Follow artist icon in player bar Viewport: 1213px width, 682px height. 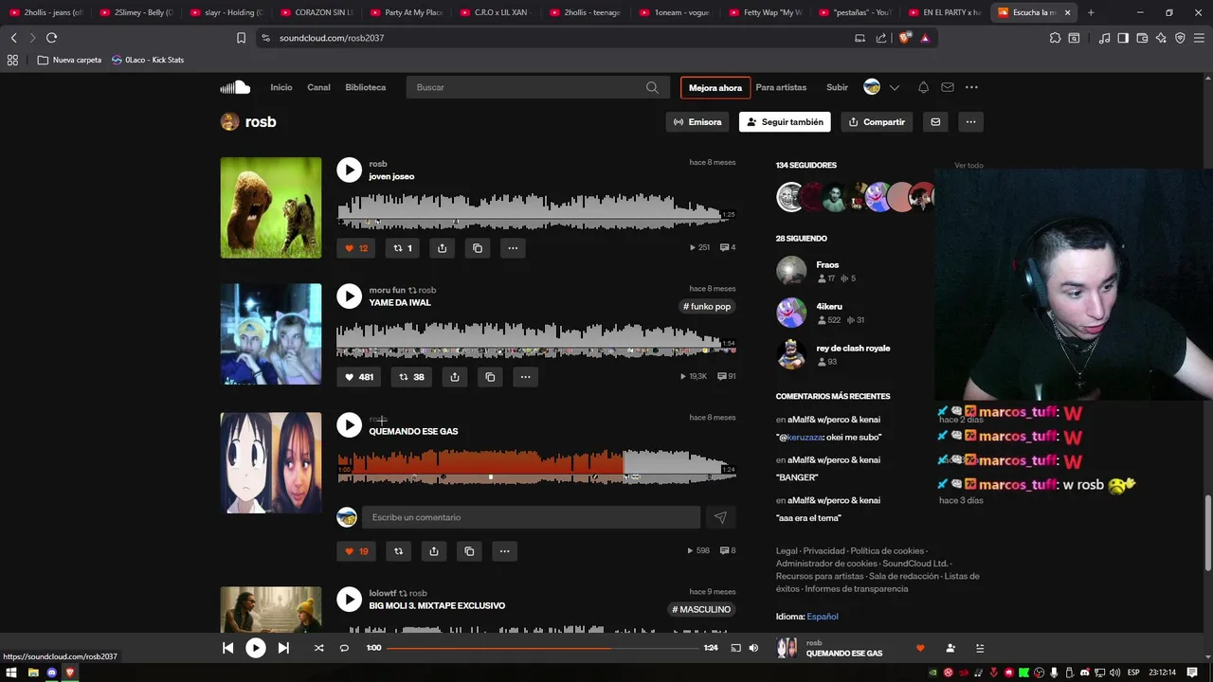coord(950,648)
